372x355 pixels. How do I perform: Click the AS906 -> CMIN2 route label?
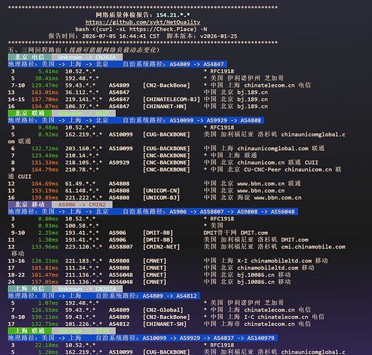pos(82,205)
